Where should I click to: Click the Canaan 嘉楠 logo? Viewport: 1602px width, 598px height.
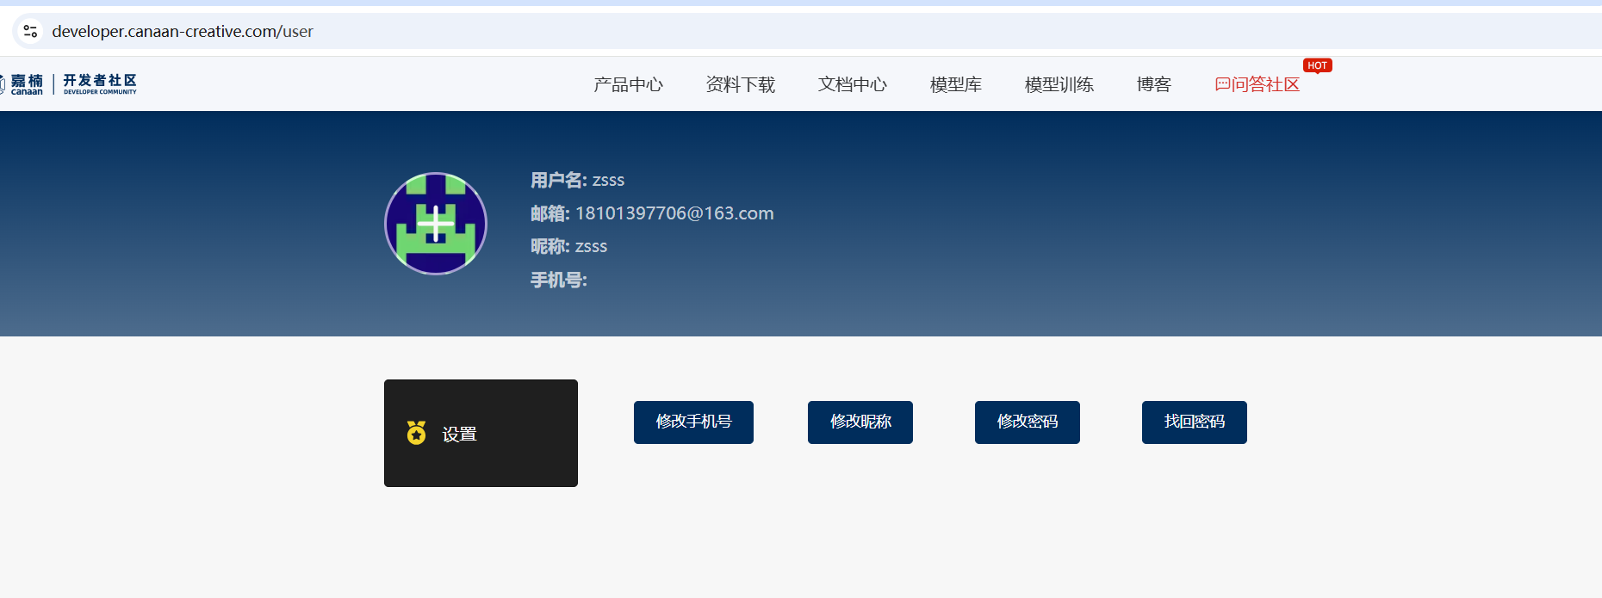pyautogui.click(x=24, y=83)
